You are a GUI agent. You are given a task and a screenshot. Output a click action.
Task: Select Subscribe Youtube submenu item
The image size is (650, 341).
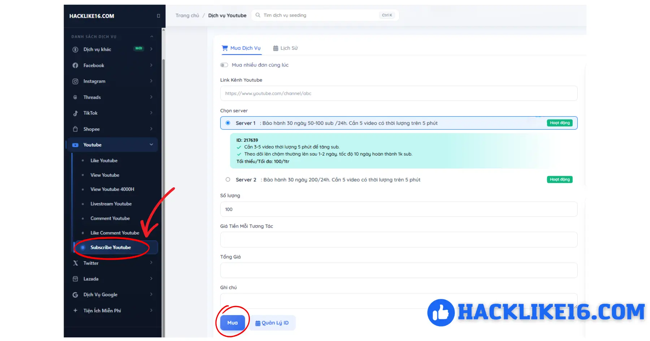click(x=116, y=247)
